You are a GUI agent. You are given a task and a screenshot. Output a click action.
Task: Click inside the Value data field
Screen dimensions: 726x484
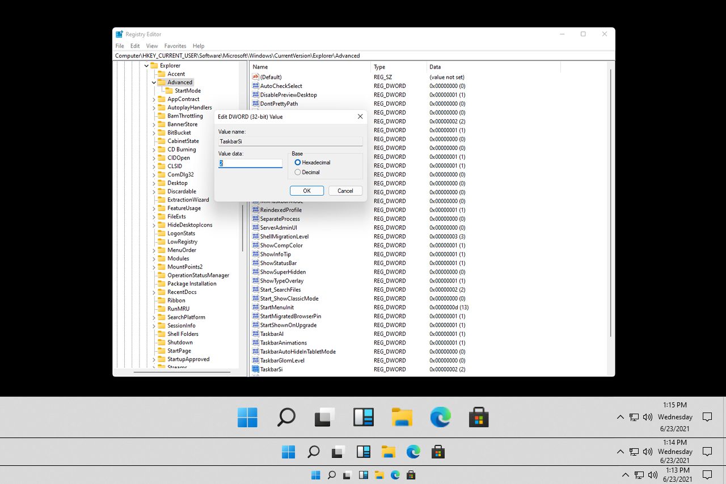coord(250,163)
